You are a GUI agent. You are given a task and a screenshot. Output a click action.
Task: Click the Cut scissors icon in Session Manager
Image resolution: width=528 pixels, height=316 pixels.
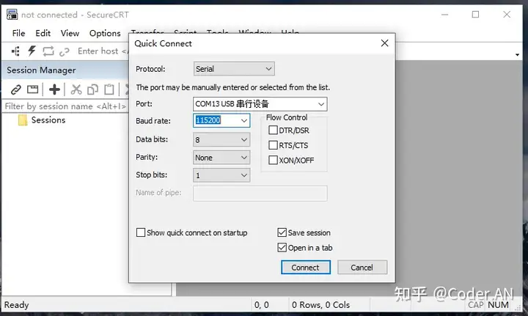click(x=76, y=89)
